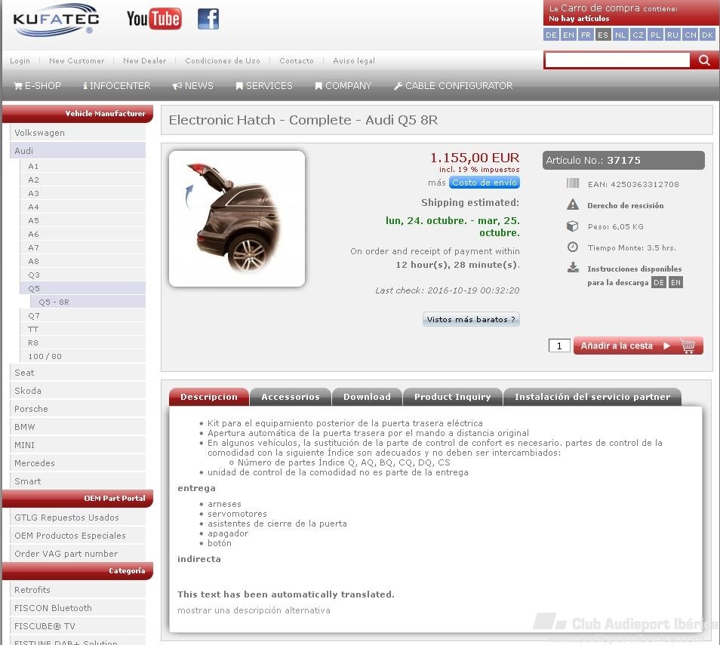
Task: Switch site language to RU
Action: 672,35
